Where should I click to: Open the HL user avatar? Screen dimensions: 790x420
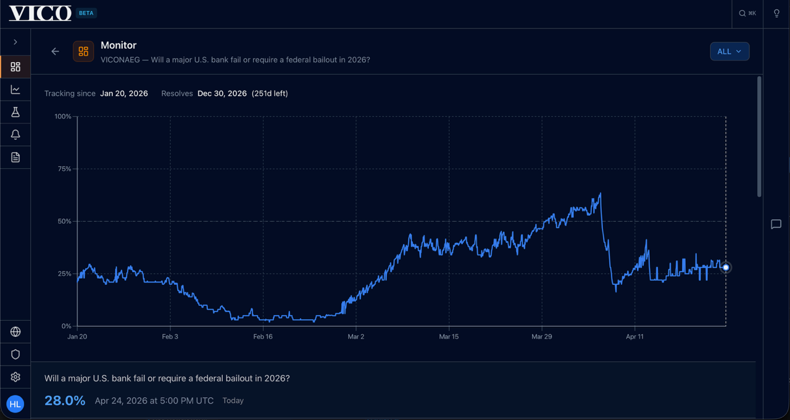[15, 405]
